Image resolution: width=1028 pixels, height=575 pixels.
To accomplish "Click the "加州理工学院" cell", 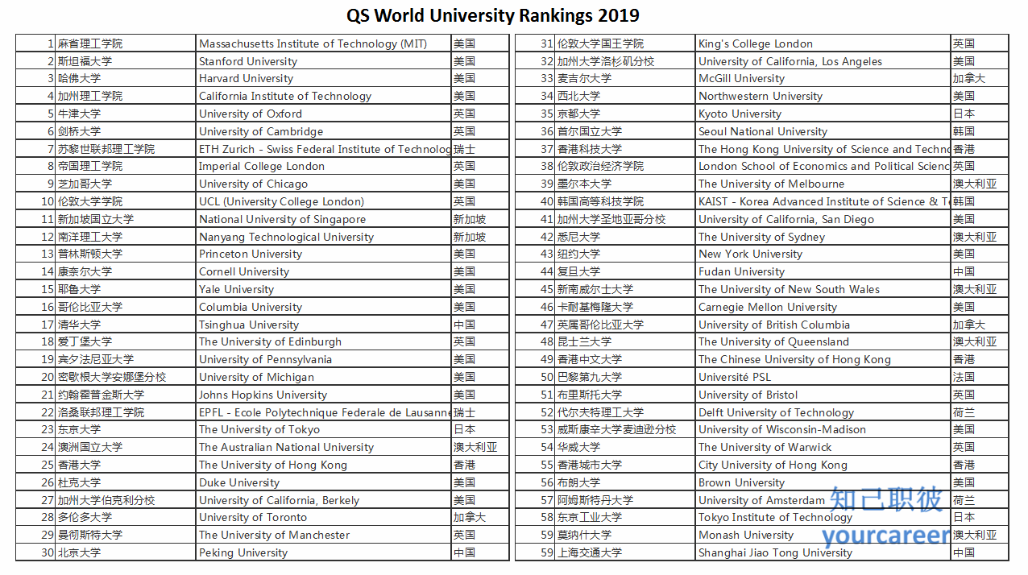I will tap(126, 96).
